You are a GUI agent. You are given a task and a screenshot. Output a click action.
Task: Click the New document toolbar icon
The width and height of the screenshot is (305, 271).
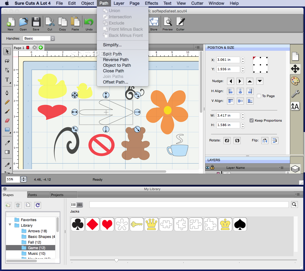(11, 22)
